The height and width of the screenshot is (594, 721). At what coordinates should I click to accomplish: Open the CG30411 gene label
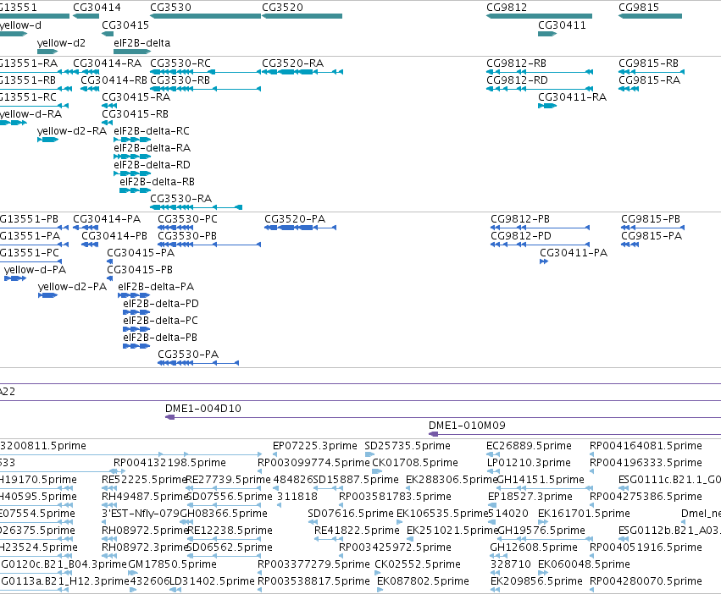562,25
